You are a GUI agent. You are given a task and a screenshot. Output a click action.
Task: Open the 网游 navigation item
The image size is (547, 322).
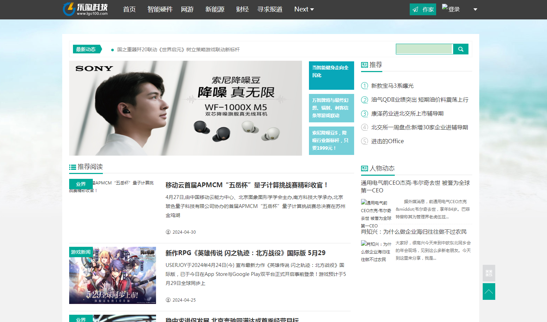tap(187, 9)
